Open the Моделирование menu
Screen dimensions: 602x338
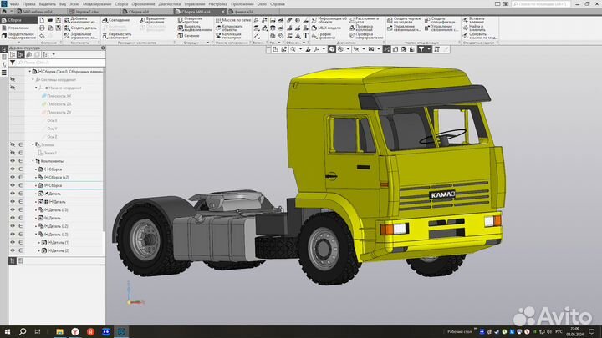coord(97,4)
